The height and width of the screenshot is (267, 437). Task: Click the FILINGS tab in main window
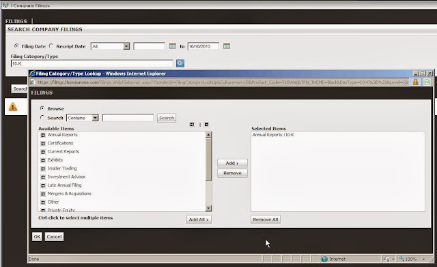coord(16,21)
